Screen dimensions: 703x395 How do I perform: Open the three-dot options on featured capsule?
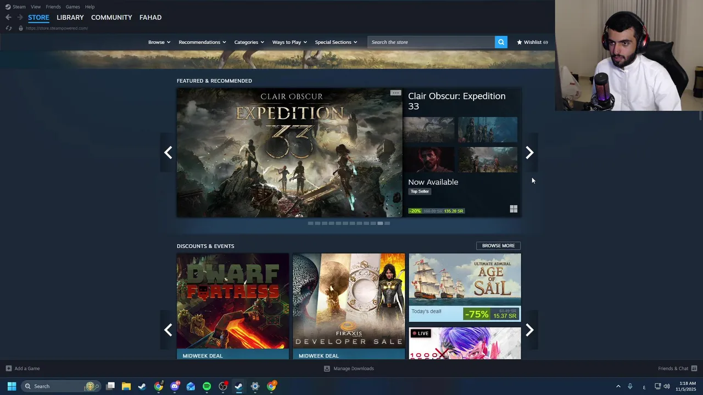tap(395, 93)
